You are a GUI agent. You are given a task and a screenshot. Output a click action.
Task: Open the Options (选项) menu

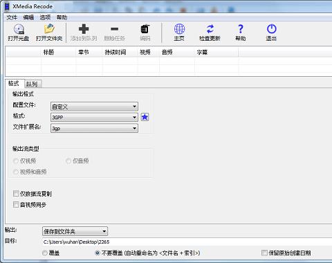click(x=45, y=17)
